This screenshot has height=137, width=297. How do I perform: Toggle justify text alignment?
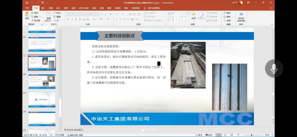click(x=129, y=19)
